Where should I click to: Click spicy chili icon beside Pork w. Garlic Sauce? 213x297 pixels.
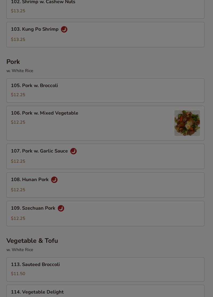(x=73, y=151)
